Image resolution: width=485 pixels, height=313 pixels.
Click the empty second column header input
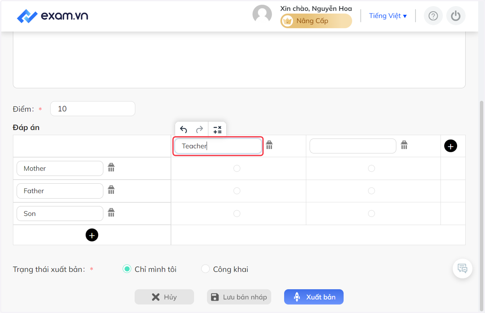353,146
